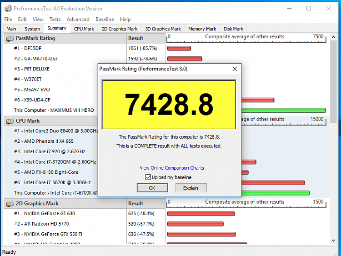Toggle the Upload my baseline checkbox
The image size is (341, 256).
148,177
